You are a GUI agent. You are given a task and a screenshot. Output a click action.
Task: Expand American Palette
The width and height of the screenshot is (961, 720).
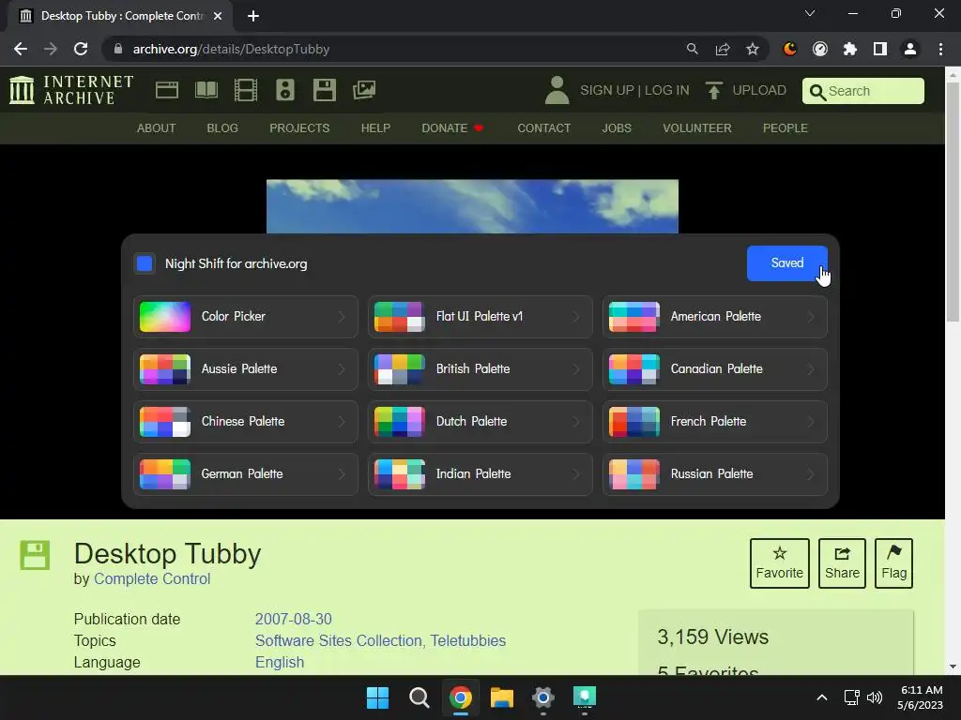click(x=714, y=317)
